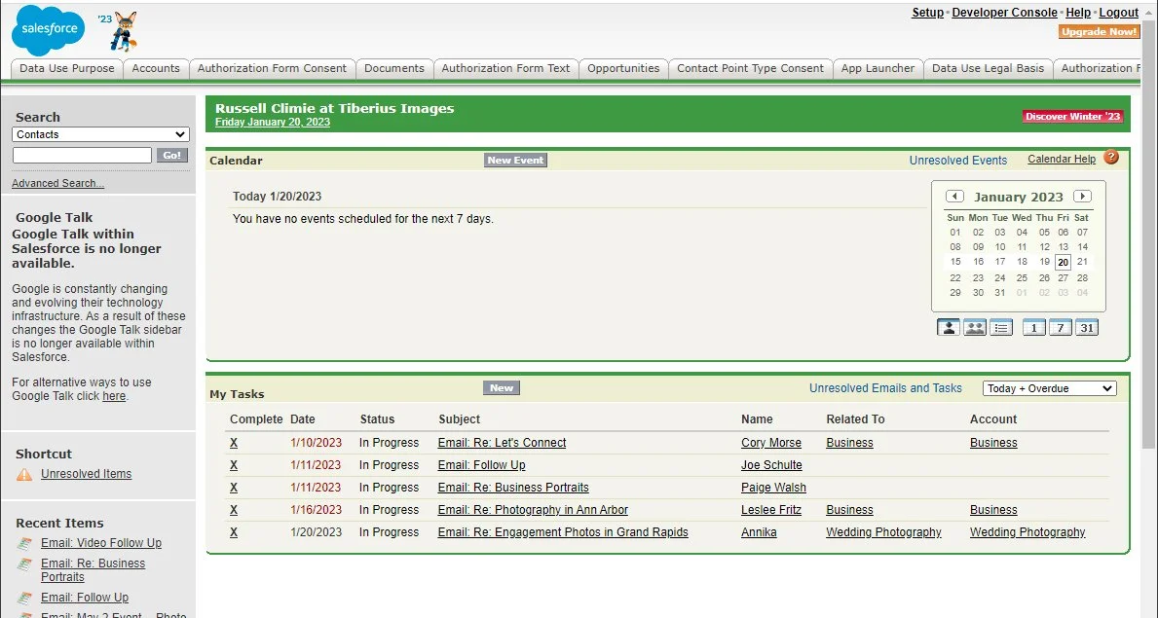
Task: Click warning icon beside Unresolved Items
Action: [x=24, y=474]
